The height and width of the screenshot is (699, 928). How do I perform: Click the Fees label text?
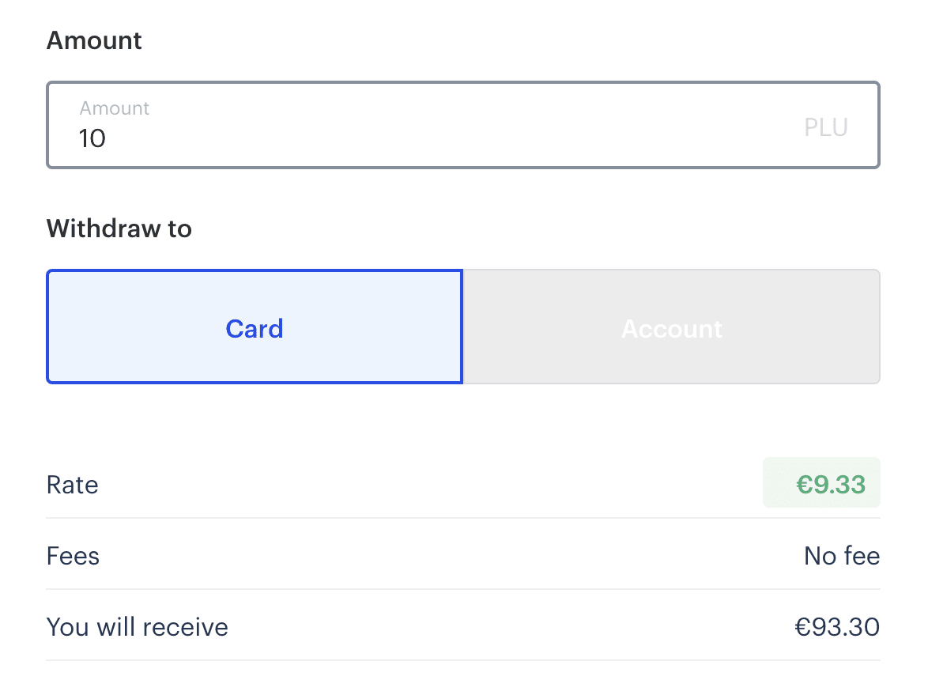pos(74,556)
